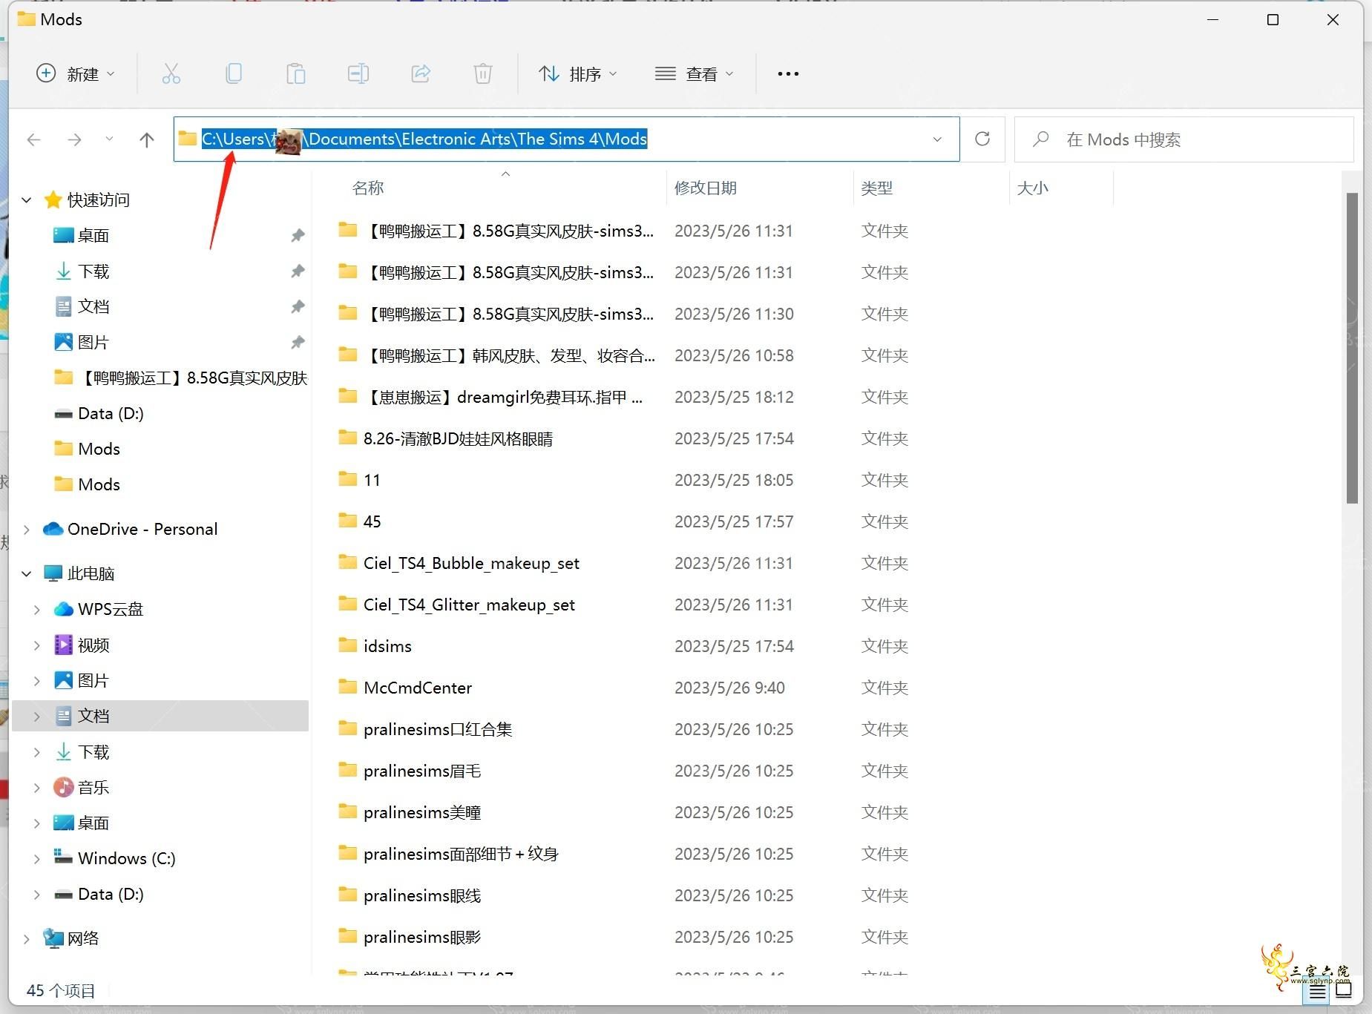Open the 排序 sort dropdown
The height and width of the screenshot is (1014, 1372).
(578, 73)
